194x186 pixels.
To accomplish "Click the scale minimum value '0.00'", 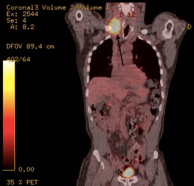I will pyautogui.click(x=26, y=169).
